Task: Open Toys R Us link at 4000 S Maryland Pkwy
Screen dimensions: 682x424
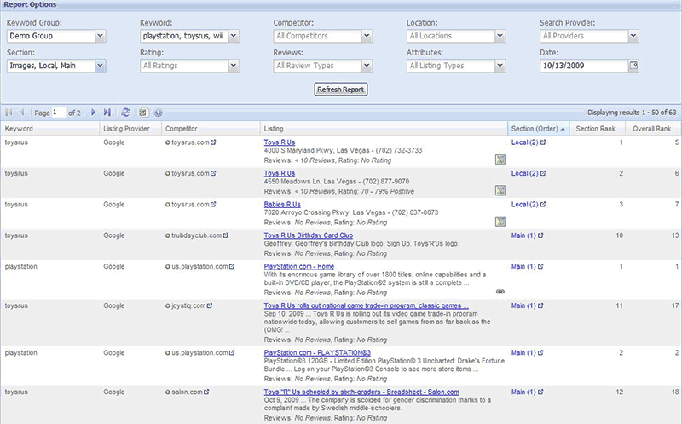Action: (x=280, y=142)
